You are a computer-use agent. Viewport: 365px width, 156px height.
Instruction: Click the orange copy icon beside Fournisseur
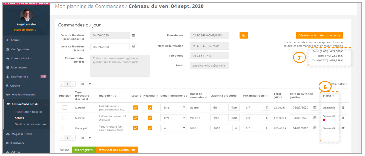[x=244, y=36]
